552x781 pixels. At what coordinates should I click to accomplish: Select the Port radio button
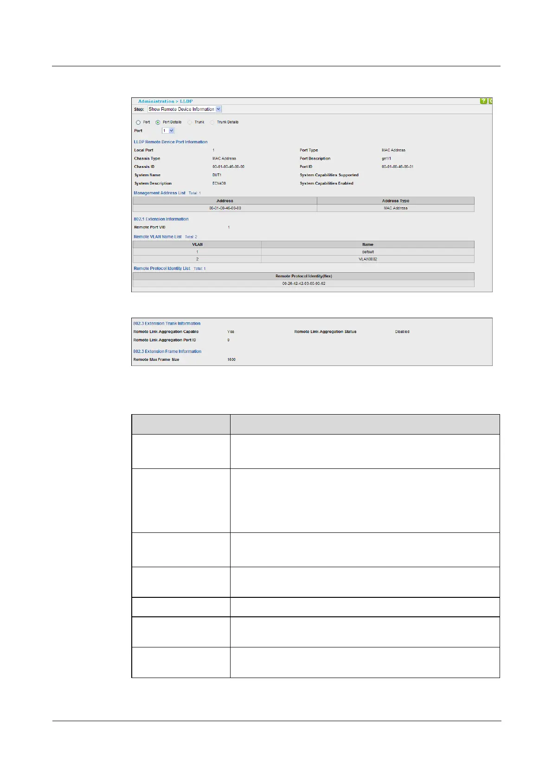(x=138, y=122)
